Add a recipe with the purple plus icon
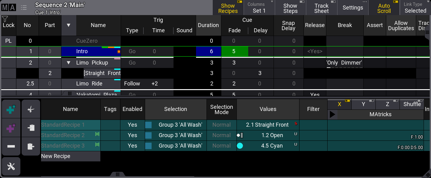The height and width of the screenshot is (178, 431). coord(11,128)
